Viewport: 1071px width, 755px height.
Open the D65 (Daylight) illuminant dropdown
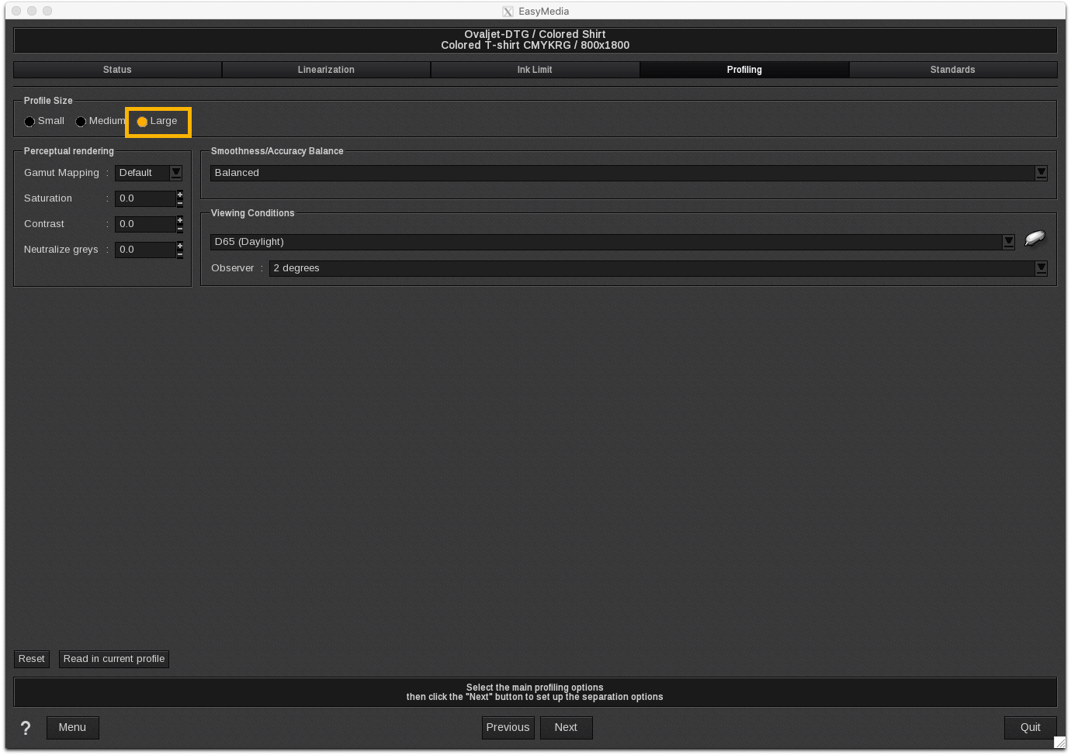coord(1008,242)
